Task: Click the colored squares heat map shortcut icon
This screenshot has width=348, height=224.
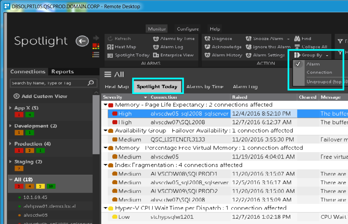Action: point(96,46)
